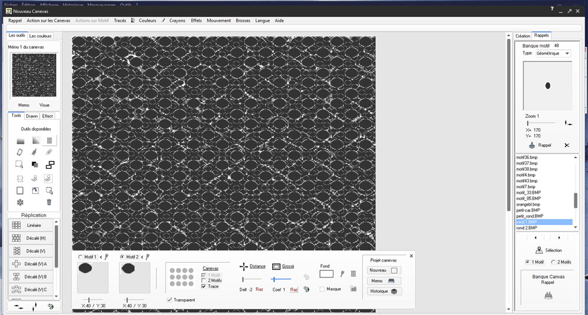The width and height of the screenshot is (588, 315).
Task: Click the Nouveau project button
Action: (383, 270)
